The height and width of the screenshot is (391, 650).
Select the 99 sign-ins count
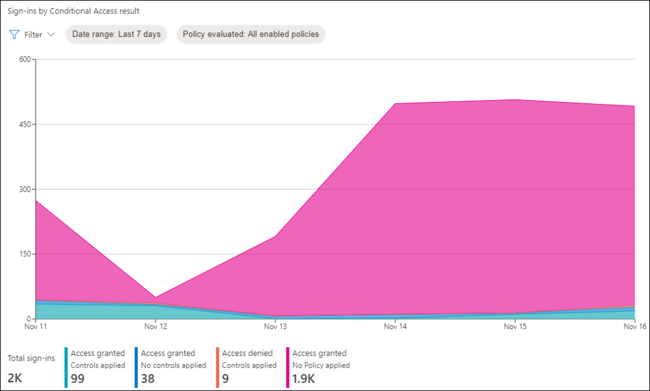coord(77,379)
